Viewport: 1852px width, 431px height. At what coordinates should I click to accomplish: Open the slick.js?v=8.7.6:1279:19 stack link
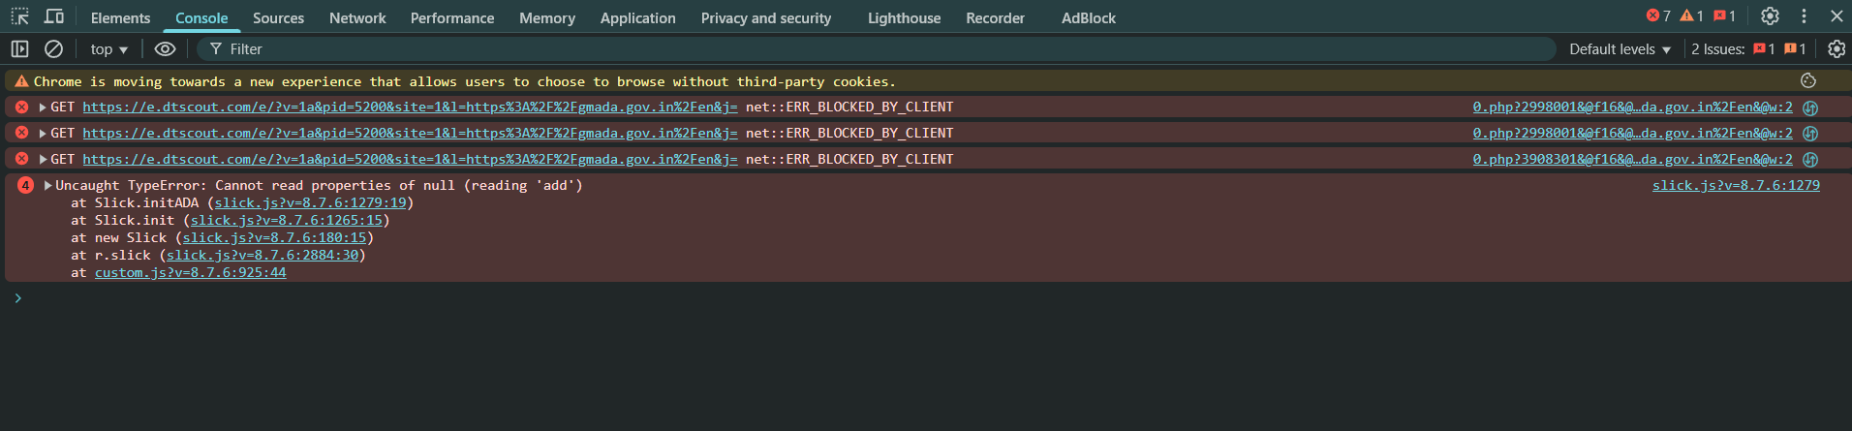coord(310,203)
